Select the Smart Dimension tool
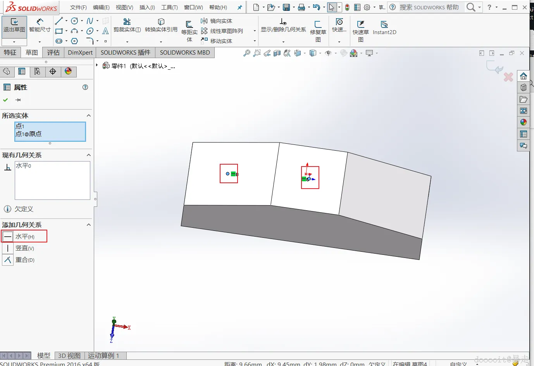 40,25
